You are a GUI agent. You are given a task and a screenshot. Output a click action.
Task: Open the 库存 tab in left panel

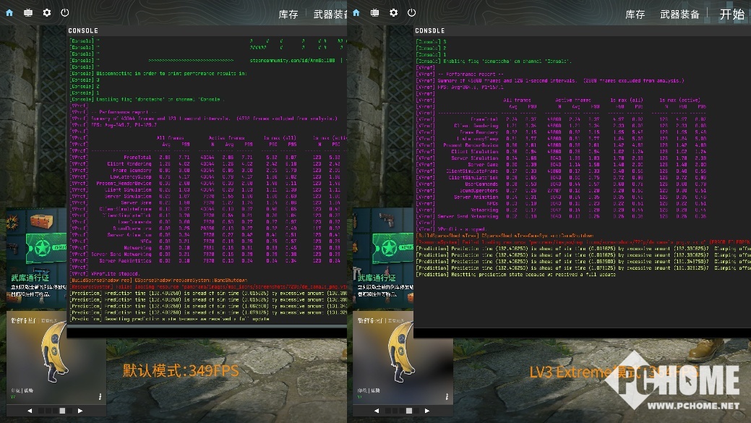[x=288, y=14]
